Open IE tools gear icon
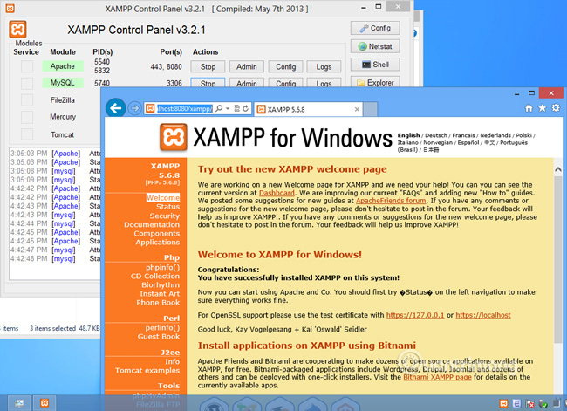 (556, 108)
